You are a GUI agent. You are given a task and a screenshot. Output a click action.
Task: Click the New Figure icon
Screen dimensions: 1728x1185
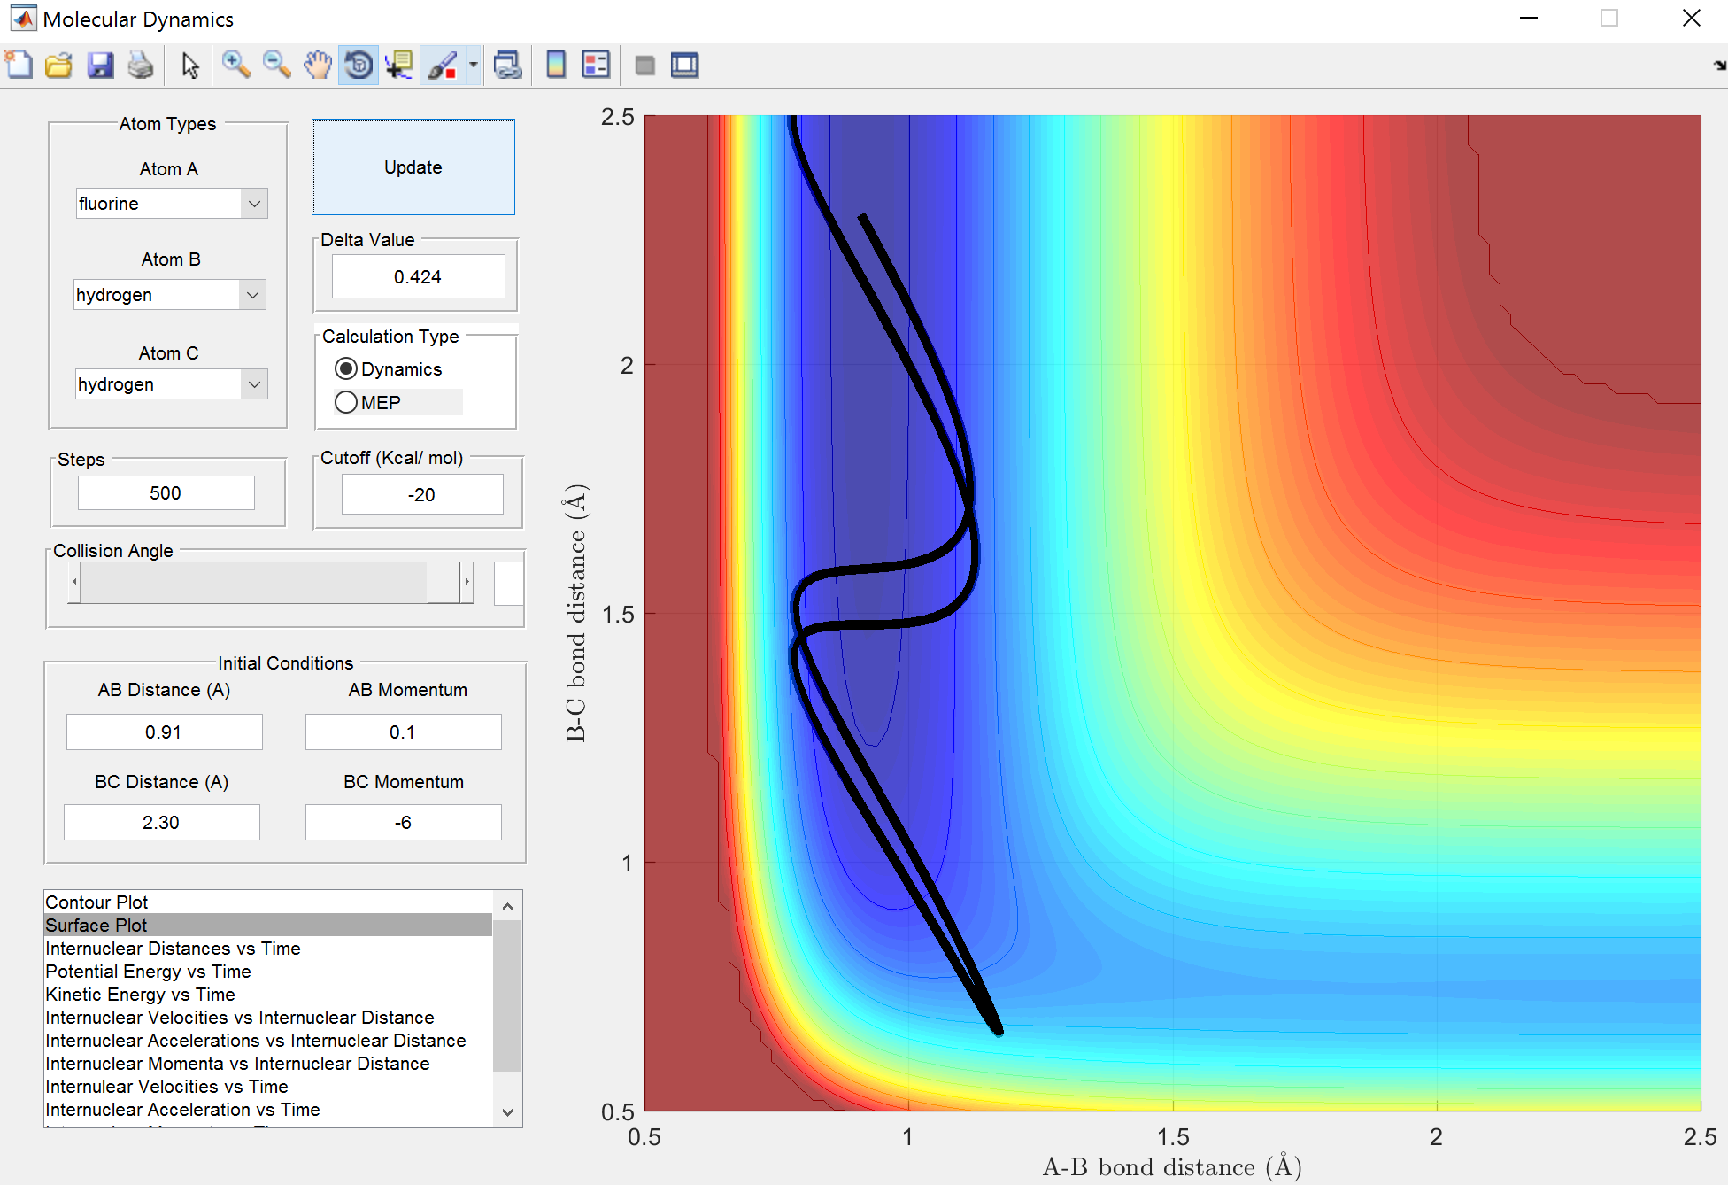tap(19, 66)
